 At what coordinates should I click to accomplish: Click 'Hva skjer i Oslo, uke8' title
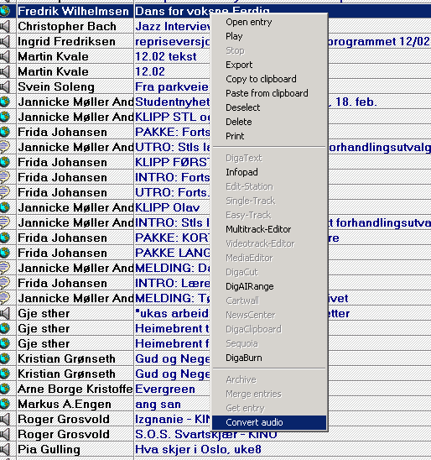198,449
